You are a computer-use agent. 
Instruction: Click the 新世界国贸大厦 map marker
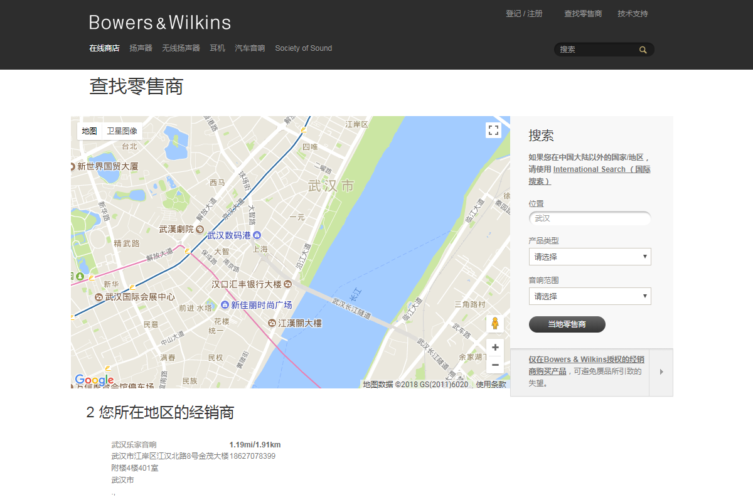pyautogui.click(x=73, y=166)
